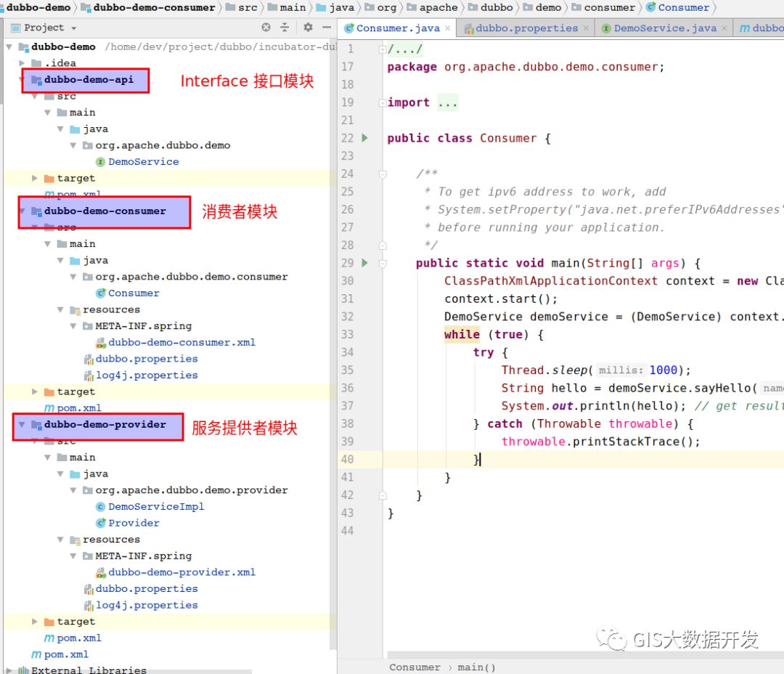The width and height of the screenshot is (784, 674).
Task: Open the root pom.xml at tree bottom
Action: click(x=65, y=654)
